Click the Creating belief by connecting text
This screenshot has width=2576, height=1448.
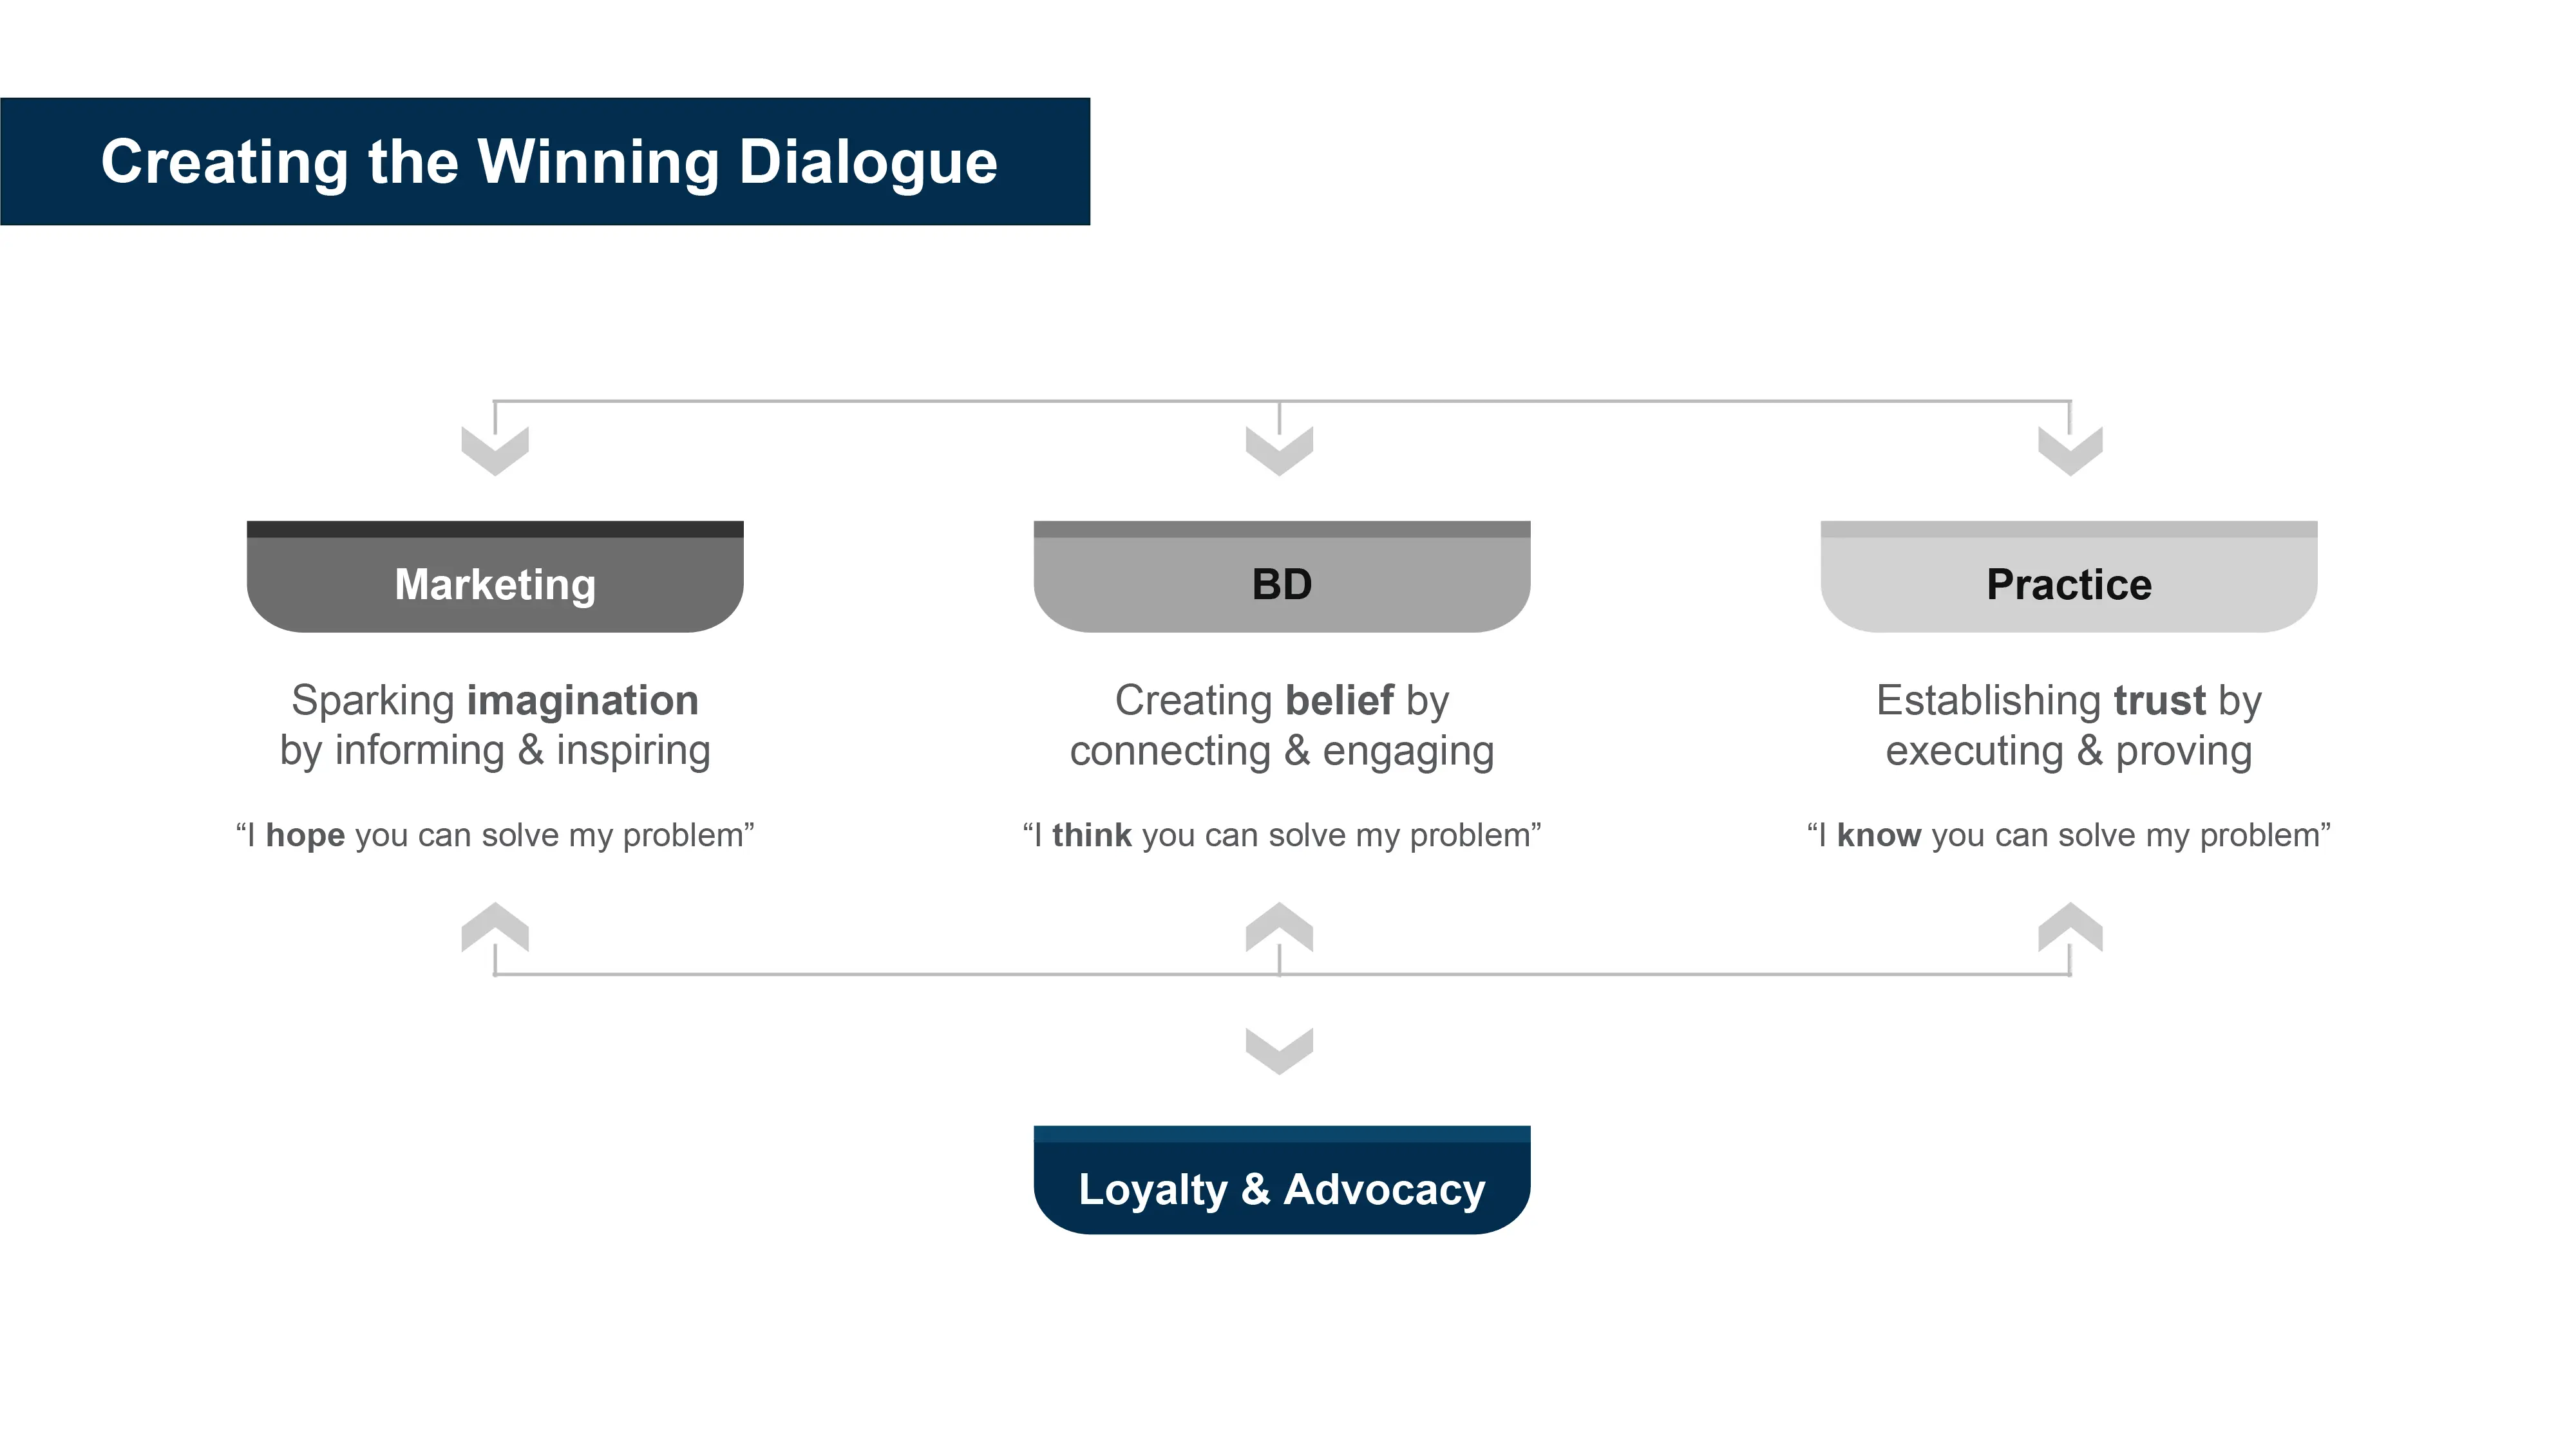pyautogui.click(x=1282, y=725)
